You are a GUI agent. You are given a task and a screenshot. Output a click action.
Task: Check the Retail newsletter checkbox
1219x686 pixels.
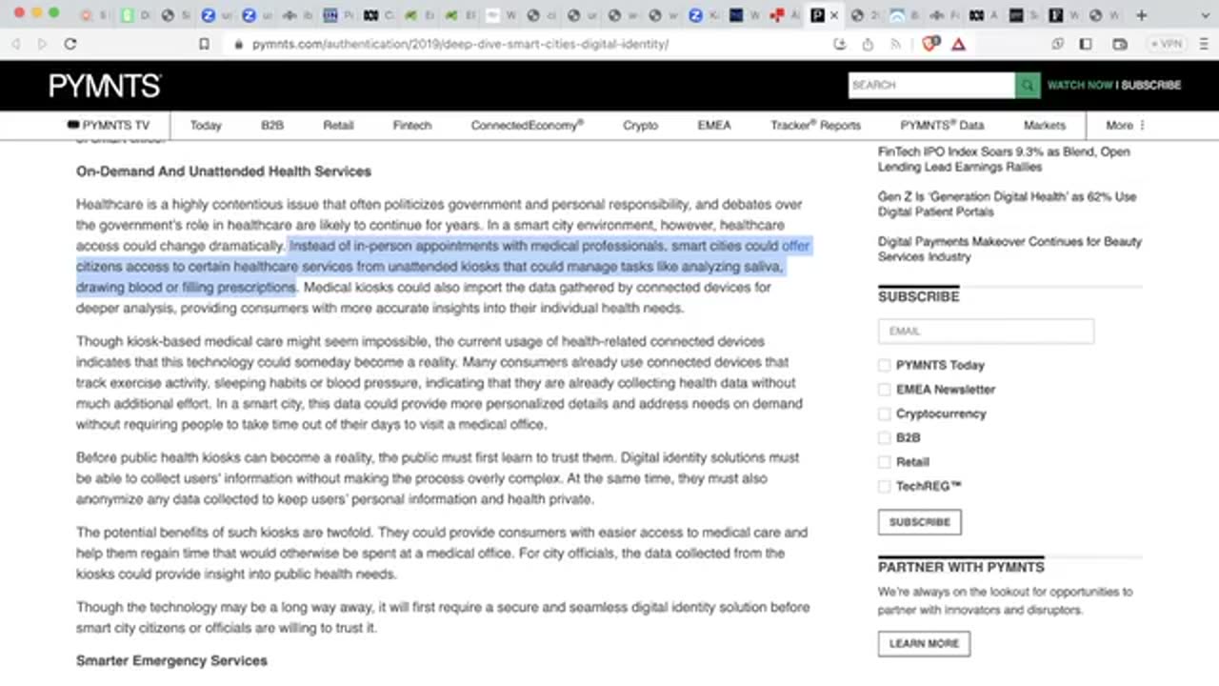point(885,462)
